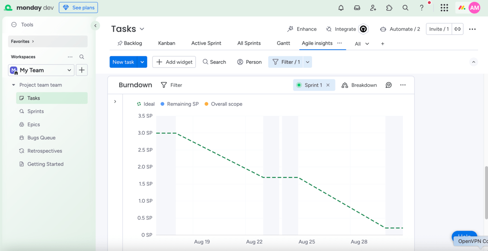Screen dimensions: 488x251
Task: Open monday's global search icon
Action: click(405, 7)
